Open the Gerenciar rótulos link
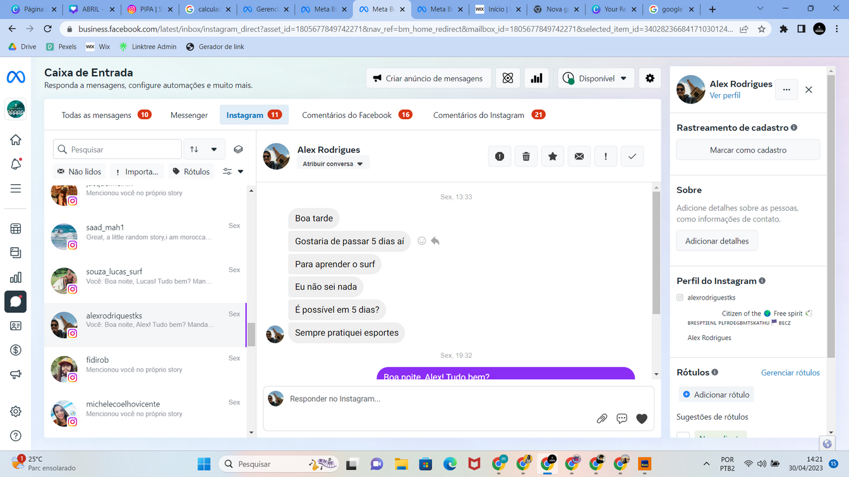This screenshot has width=849, height=477. (790, 373)
